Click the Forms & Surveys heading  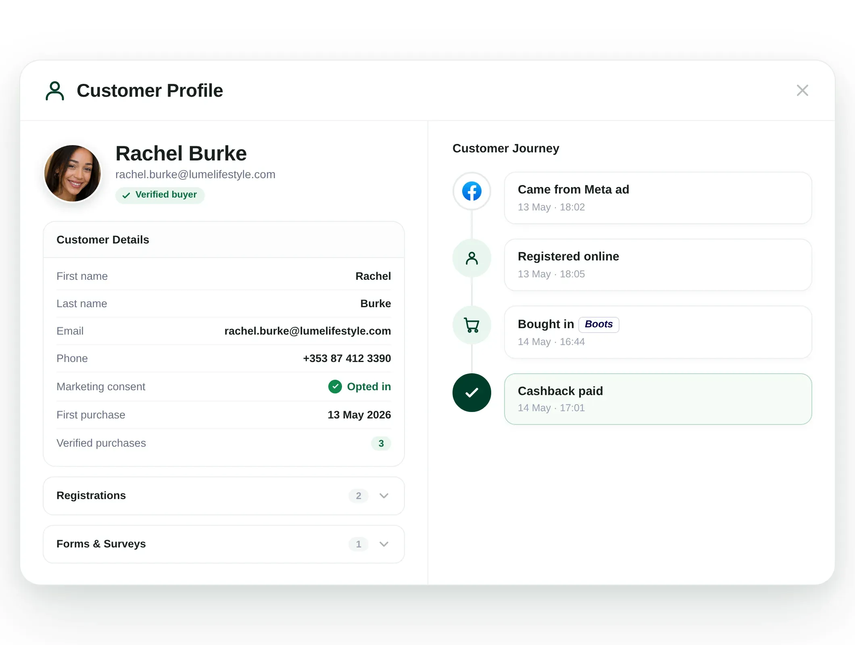(101, 544)
